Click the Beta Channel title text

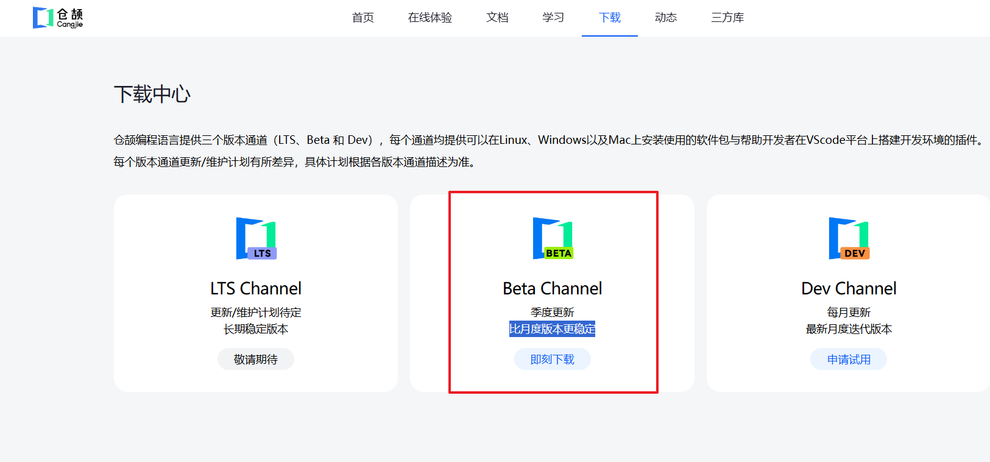553,288
